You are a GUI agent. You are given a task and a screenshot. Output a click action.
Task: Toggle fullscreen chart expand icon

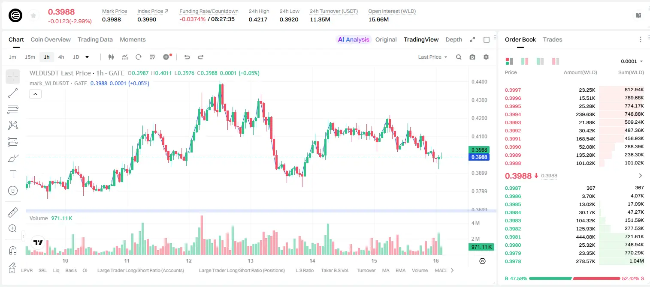pyautogui.click(x=472, y=39)
